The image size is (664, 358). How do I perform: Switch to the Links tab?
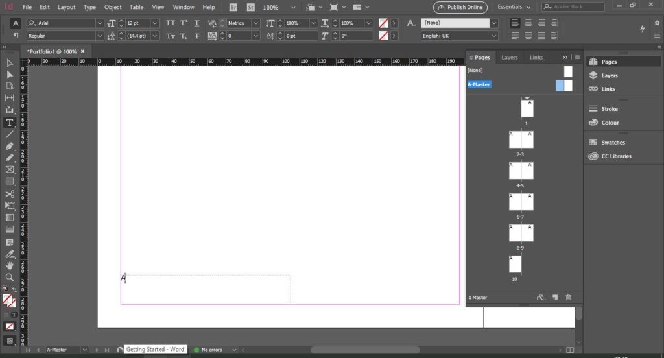pyautogui.click(x=536, y=57)
